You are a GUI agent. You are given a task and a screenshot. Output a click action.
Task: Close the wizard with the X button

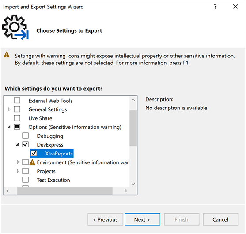[235, 7]
